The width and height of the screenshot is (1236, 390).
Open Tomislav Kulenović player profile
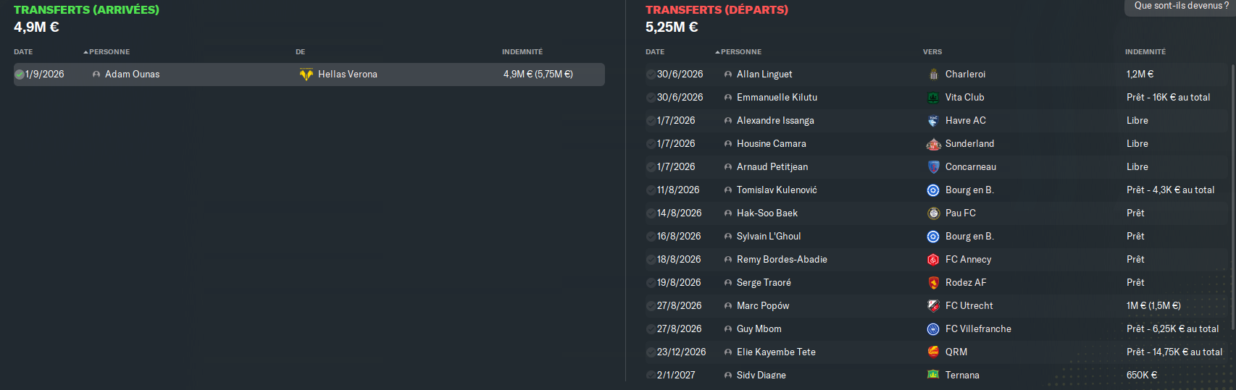[777, 190]
